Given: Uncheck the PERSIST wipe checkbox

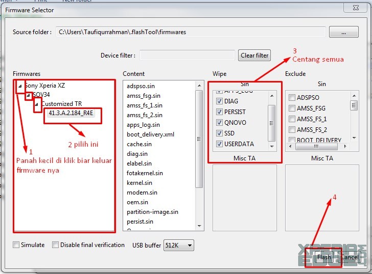Looking at the screenshot, I should pos(219,112).
